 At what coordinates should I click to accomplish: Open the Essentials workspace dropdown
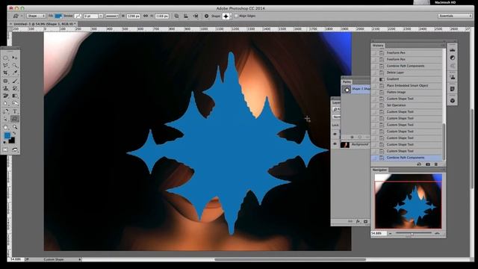pyautogui.click(x=455, y=16)
